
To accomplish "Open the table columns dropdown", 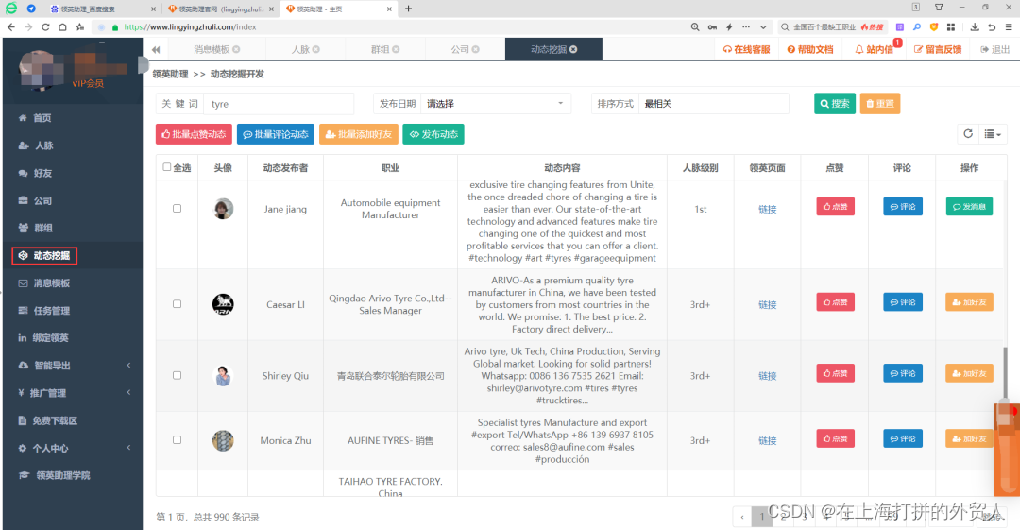I will (992, 133).
